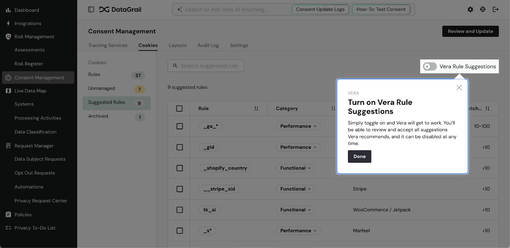Screen dimensions: 510x248
Task: Expand Functional dropdown for _shopify_country
Action: click(295, 168)
